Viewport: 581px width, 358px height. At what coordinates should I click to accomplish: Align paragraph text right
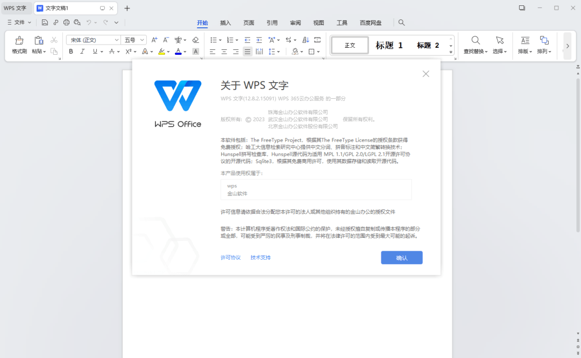(236, 52)
